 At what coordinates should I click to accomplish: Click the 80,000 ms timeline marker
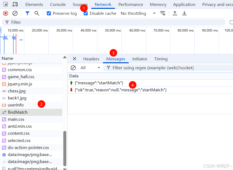185,30
